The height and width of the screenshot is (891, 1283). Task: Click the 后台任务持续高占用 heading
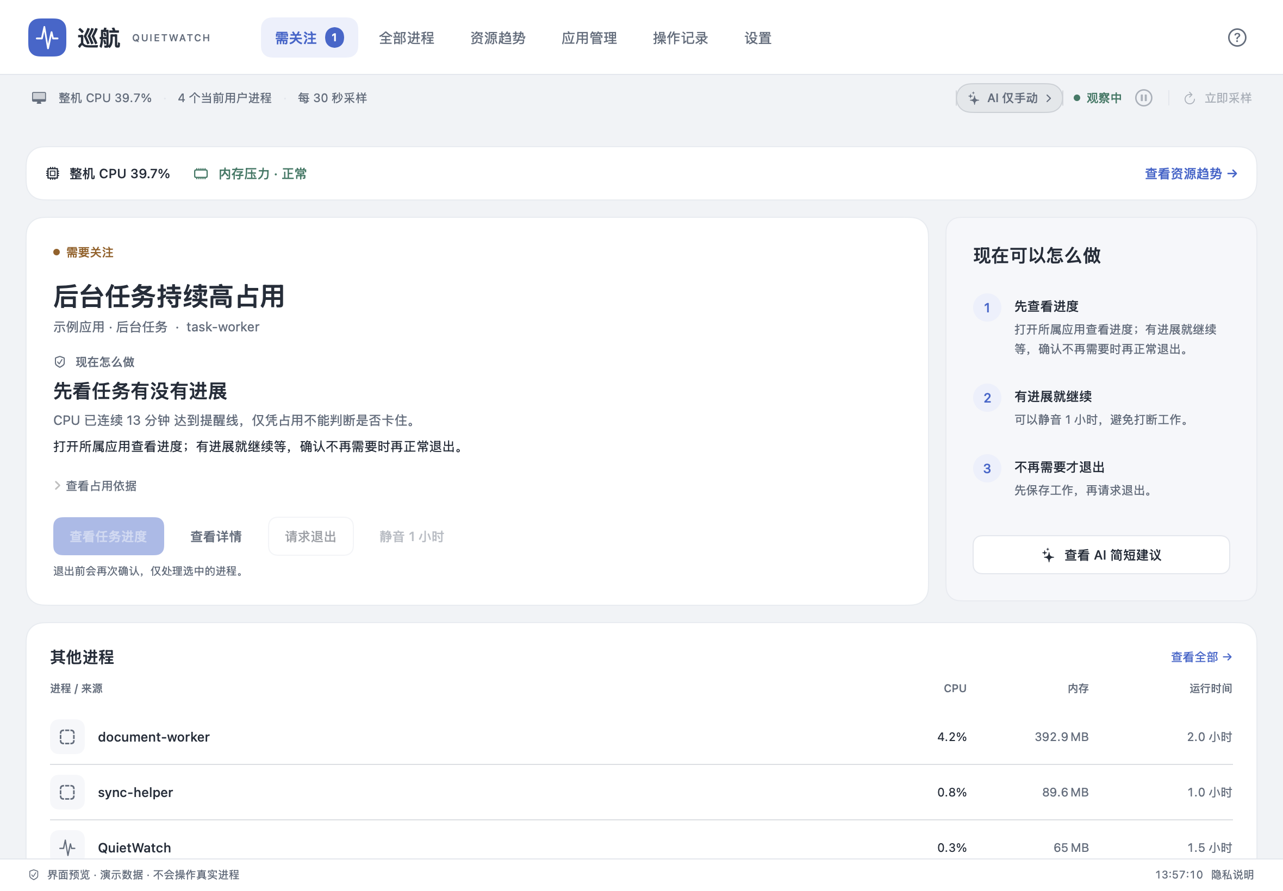169,296
